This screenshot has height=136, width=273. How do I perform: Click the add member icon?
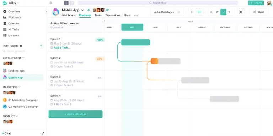[x=107, y=10]
